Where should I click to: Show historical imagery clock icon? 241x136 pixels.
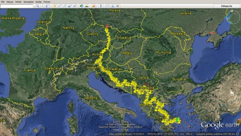82,6
